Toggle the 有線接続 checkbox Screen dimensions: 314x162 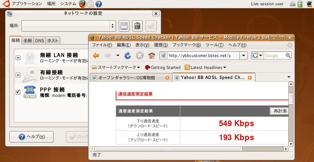pyautogui.click(x=18, y=75)
